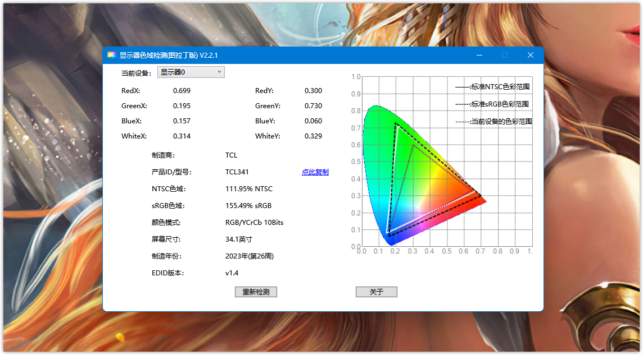Select the 标准sRGB色彩范围 legend entry
The width and height of the screenshot is (643, 355).
[492, 104]
